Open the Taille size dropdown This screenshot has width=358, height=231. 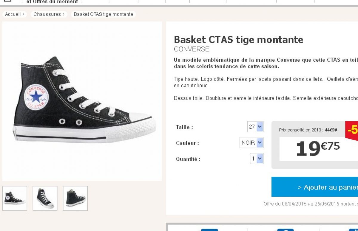pos(255,127)
